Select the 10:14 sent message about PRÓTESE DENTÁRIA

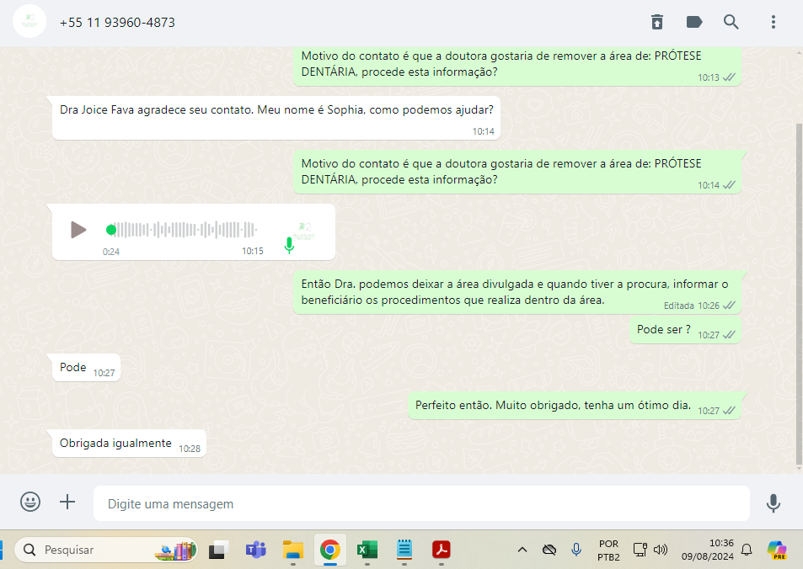(x=517, y=172)
